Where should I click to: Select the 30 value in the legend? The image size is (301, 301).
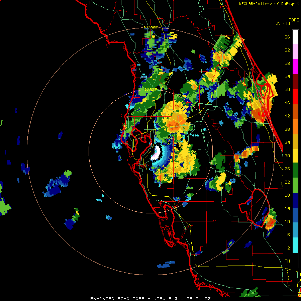pyautogui.click(x=287, y=156)
